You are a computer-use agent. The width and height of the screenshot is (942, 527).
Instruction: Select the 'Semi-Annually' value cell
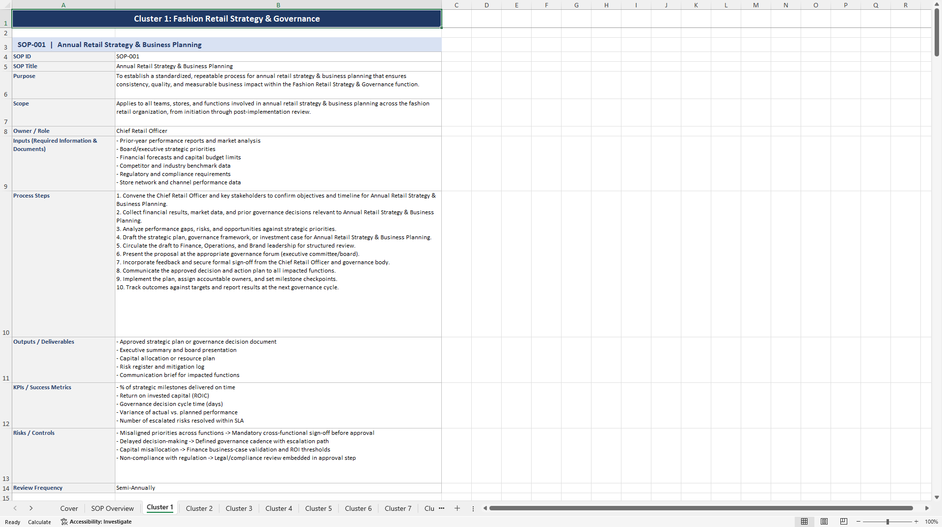pos(278,488)
